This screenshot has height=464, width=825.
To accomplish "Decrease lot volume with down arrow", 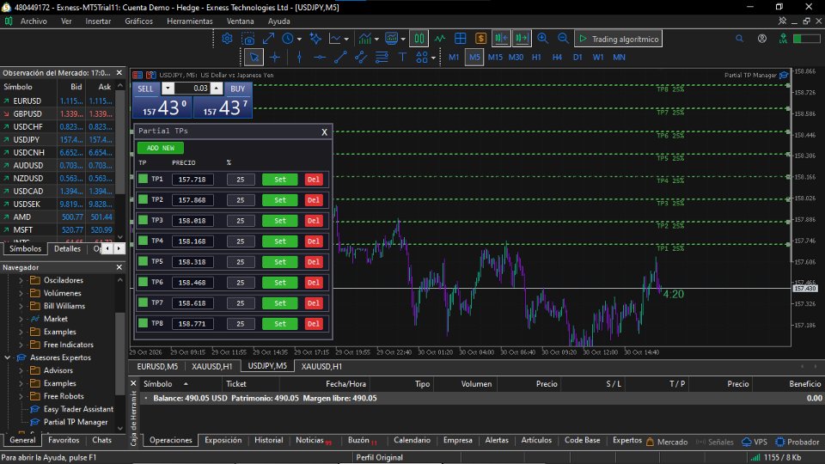I will click(x=168, y=89).
